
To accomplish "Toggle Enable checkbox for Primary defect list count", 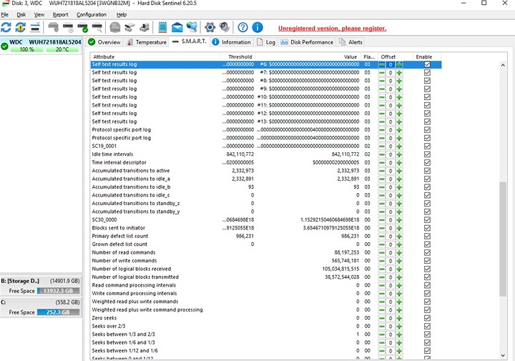I will (x=427, y=237).
